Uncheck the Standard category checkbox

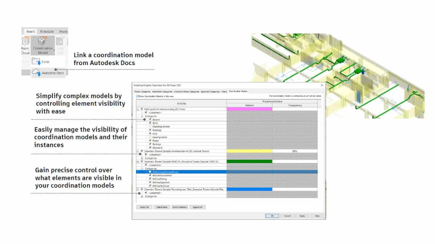coord(150,148)
